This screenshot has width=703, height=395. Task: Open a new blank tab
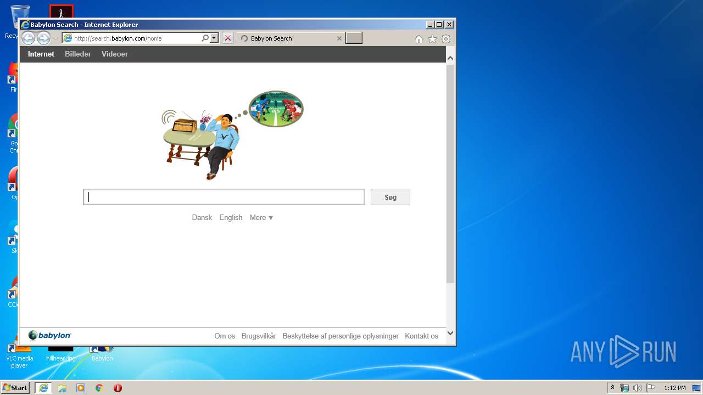(354, 38)
